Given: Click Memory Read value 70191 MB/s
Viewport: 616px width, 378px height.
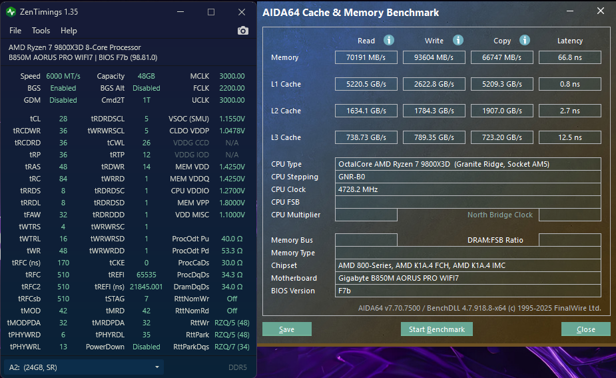Looking at the screenshot, I should tap(366, 57).
